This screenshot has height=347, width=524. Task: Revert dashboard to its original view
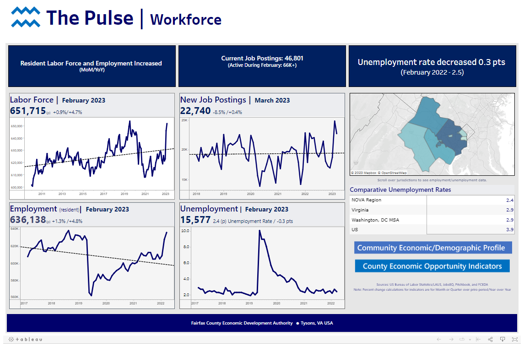[x=477, y=339]
